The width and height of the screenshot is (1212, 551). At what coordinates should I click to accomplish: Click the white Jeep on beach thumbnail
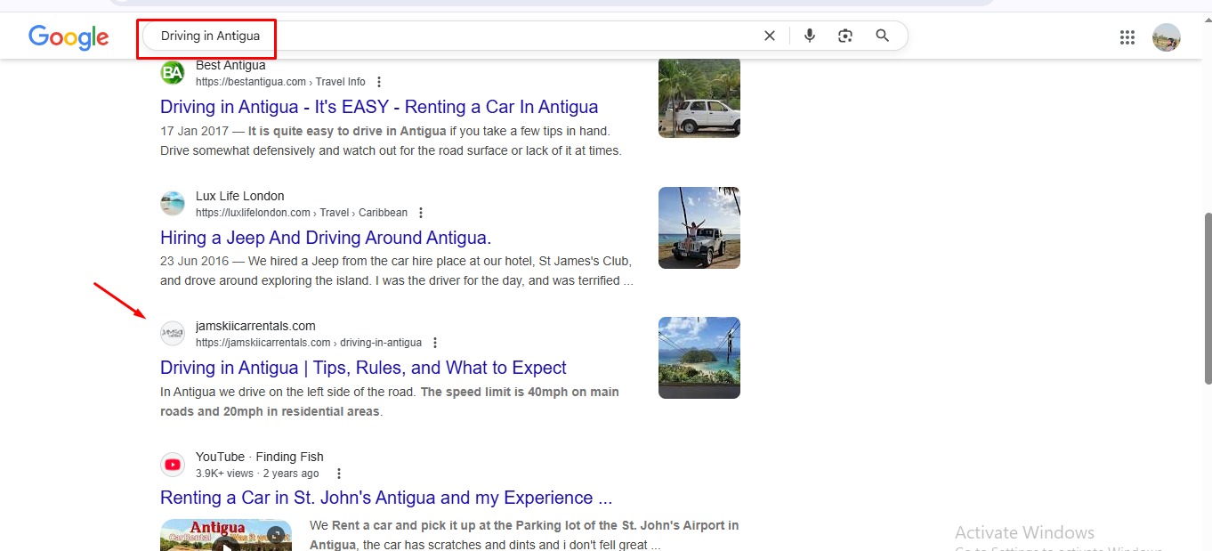coord(699,228)
